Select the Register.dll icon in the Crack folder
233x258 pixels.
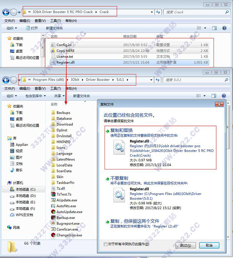pos(53,62)
